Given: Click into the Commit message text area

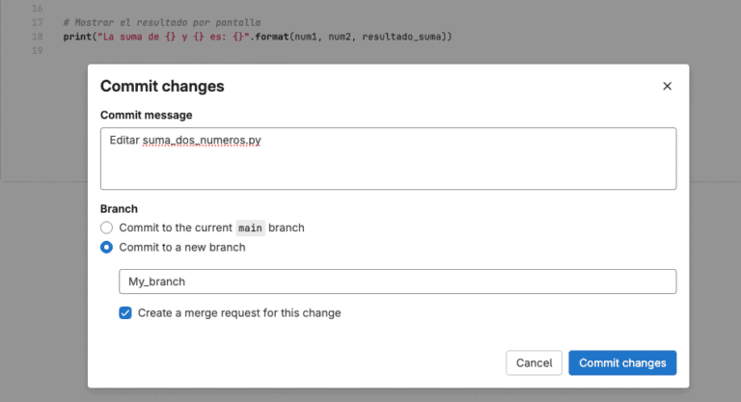Looking at the screenshot, I should click(x=388, y=166).
